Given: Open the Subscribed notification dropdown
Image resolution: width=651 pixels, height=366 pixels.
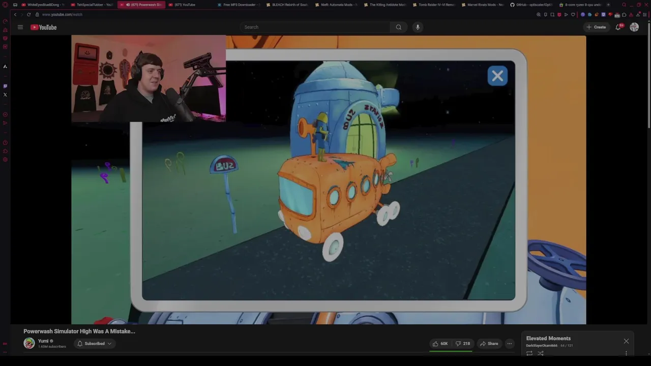Looking at the screenshot, I should coord(94,344).
